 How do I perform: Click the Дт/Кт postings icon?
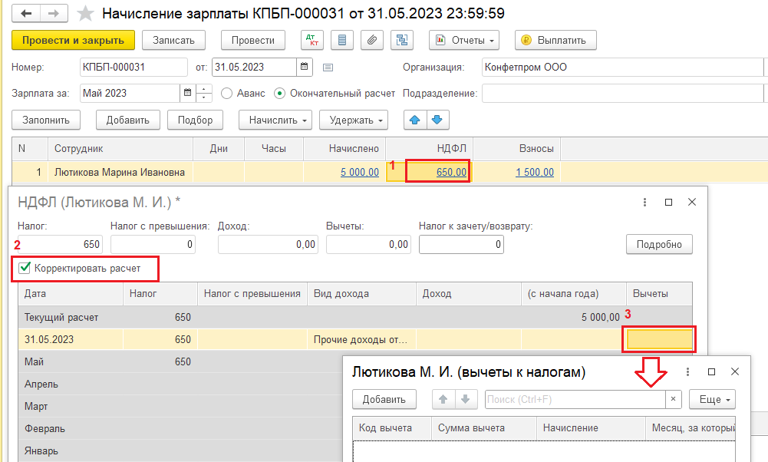312,40
